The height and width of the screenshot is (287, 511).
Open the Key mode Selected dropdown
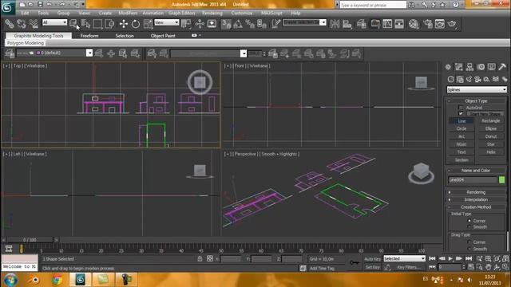[x=404, y=258]
